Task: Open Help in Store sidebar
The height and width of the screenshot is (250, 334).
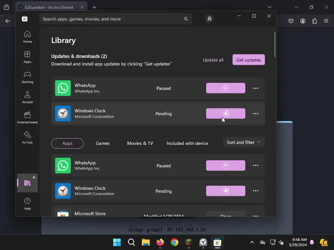Action: click(x=27, y=204)
